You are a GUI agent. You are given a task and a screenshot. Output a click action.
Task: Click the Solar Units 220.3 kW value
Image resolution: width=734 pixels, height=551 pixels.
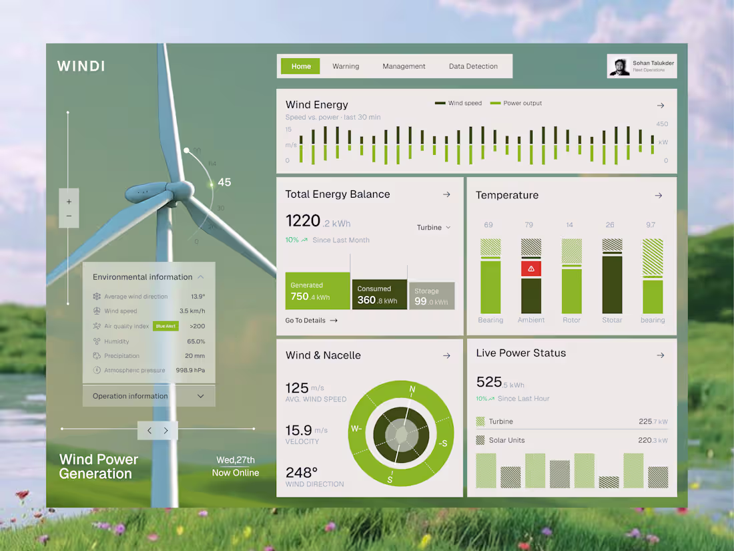click(x=653, y=440)
